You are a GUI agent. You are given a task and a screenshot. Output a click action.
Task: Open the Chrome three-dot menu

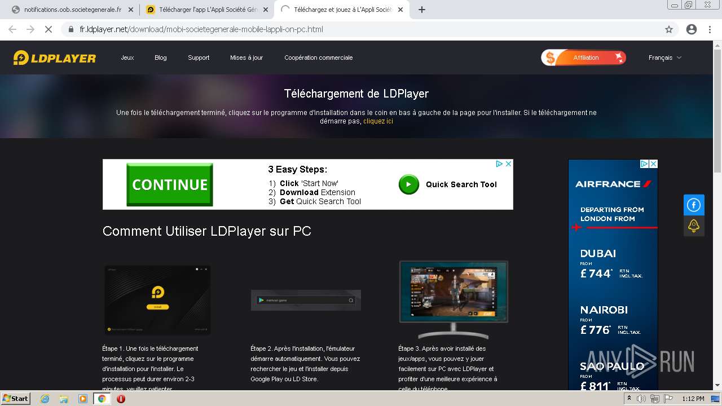tap(710, 29)
